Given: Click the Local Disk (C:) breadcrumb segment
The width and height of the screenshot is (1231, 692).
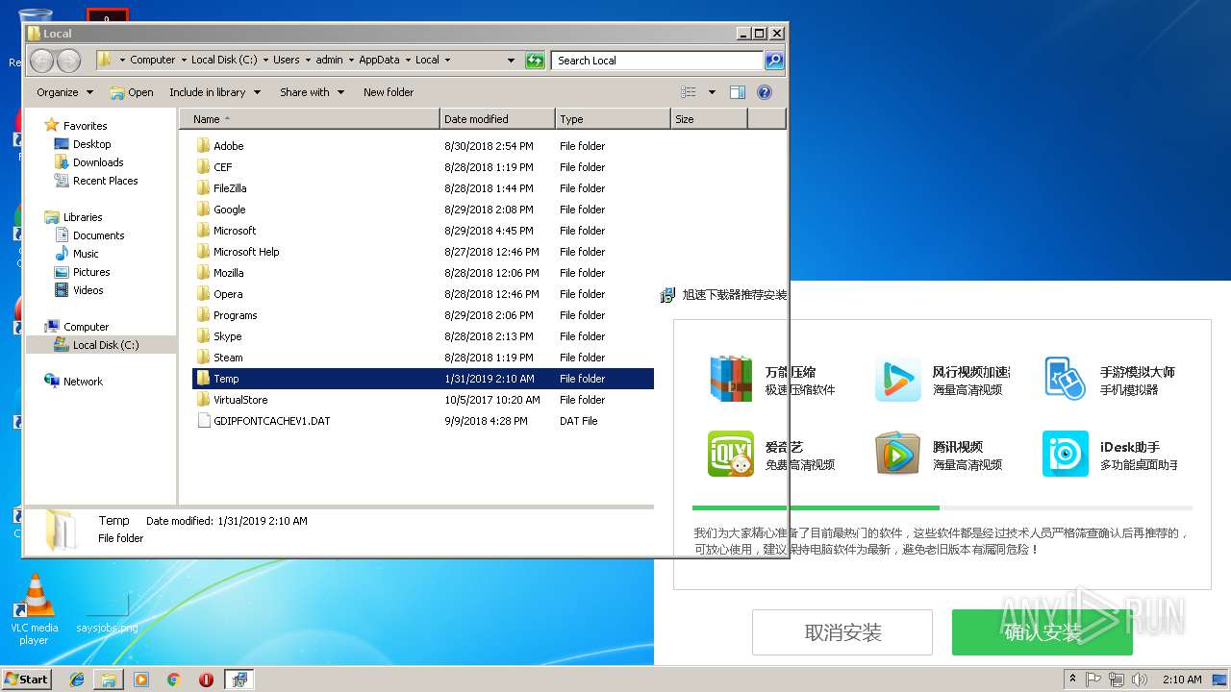Looking at the screenshot, I should 224,60.
